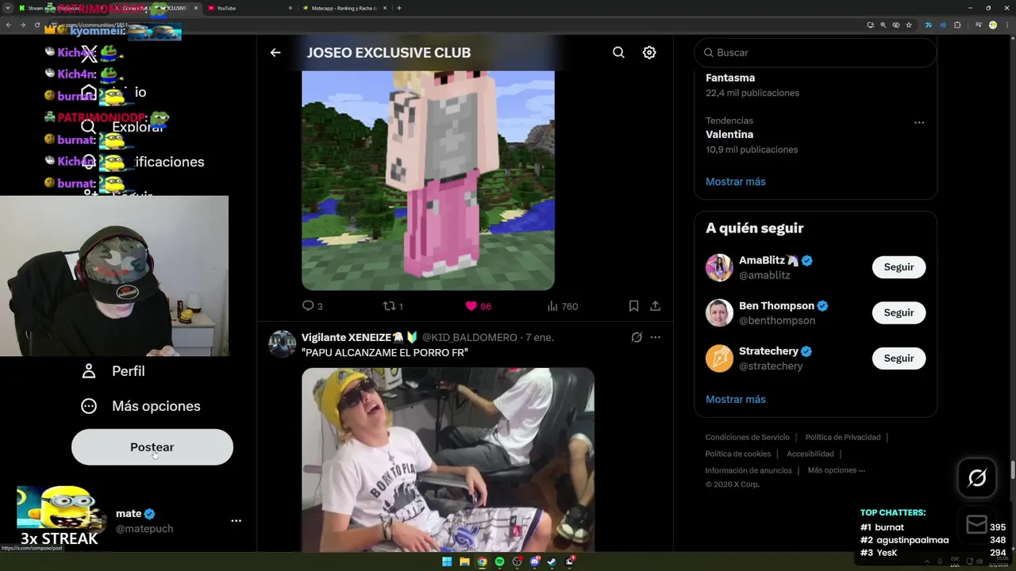Viewport: 1016px width, 571px height.
Task: Open more options for the Valentina trend
Action: pos(919,123)
